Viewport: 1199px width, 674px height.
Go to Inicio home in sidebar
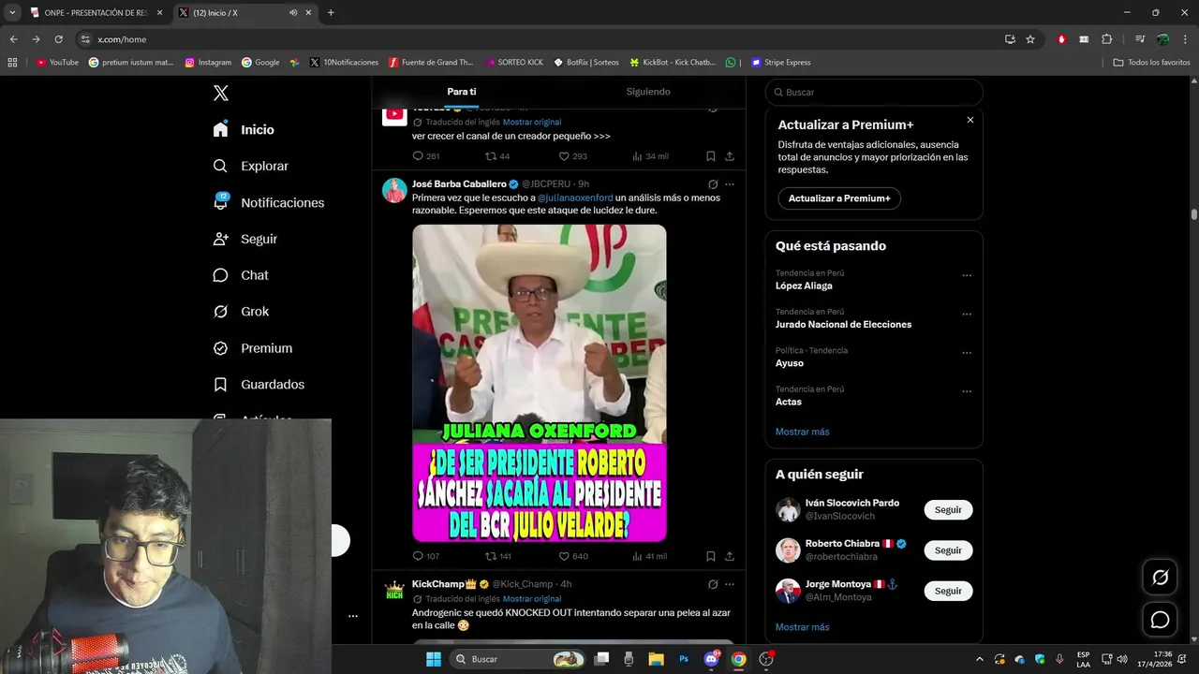244,130
